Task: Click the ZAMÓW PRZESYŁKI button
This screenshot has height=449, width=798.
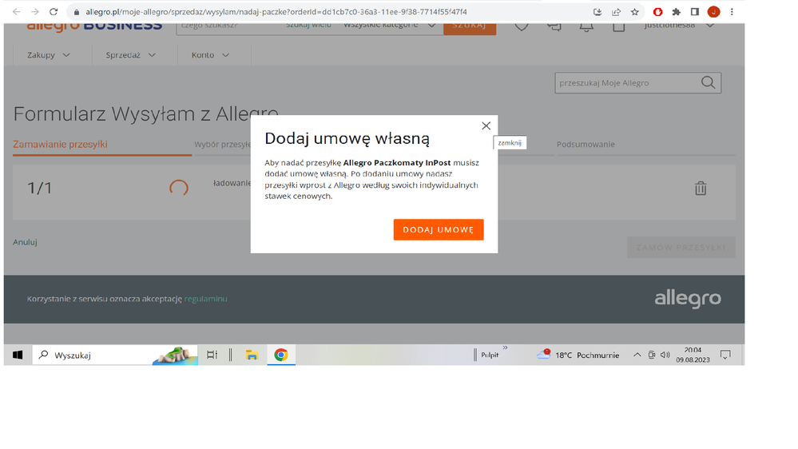Action: [x=681, y=248]
